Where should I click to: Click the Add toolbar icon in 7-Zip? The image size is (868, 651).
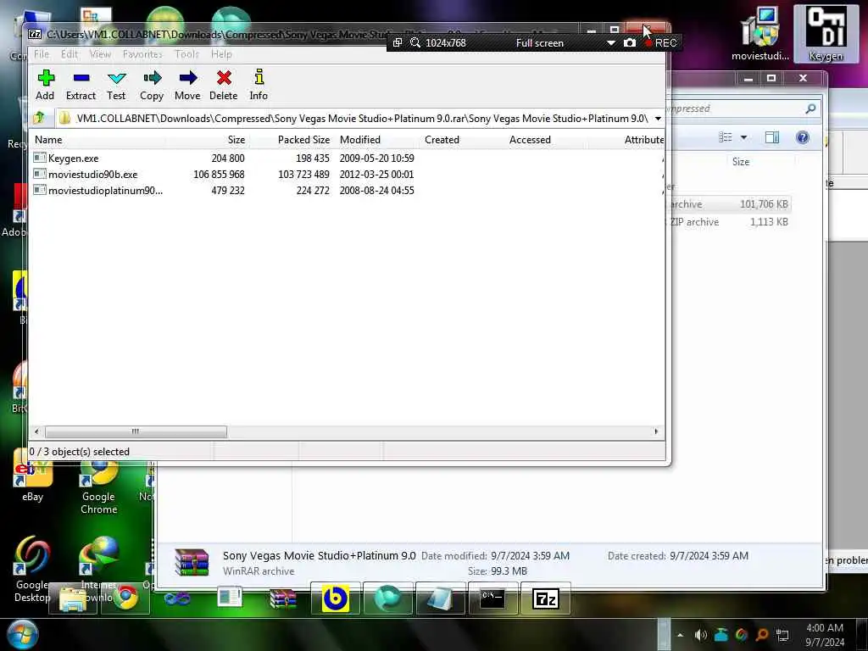[x=46, y=84]
